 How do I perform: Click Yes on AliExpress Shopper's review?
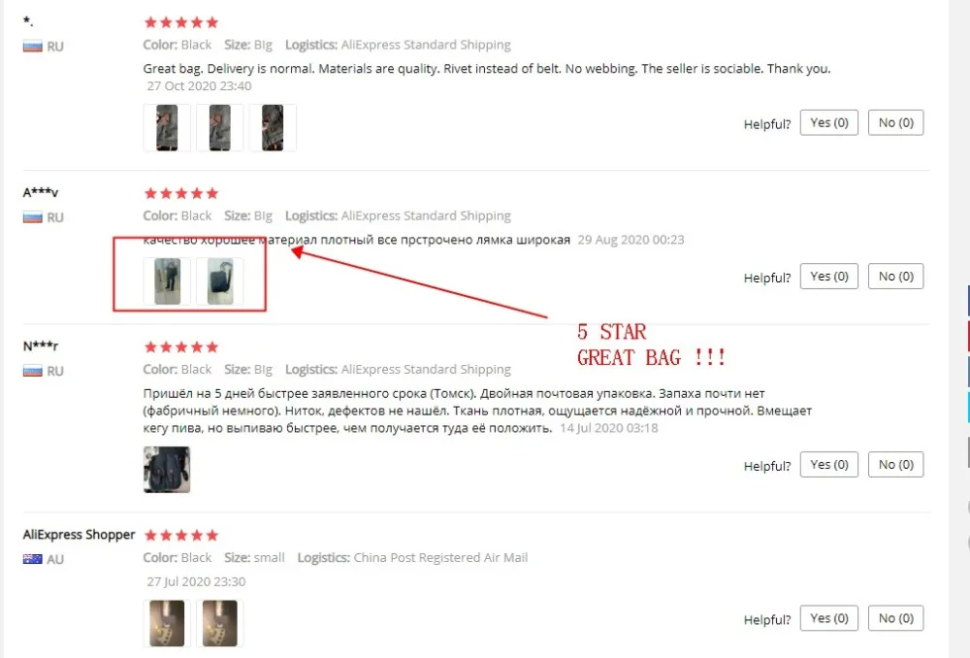[x=828, y=618]
